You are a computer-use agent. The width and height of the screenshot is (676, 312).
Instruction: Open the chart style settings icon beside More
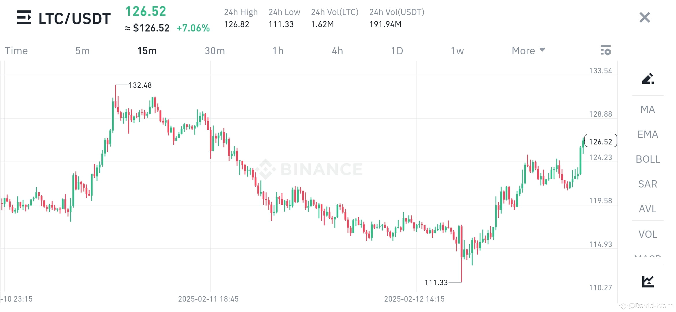click(606, 50)
